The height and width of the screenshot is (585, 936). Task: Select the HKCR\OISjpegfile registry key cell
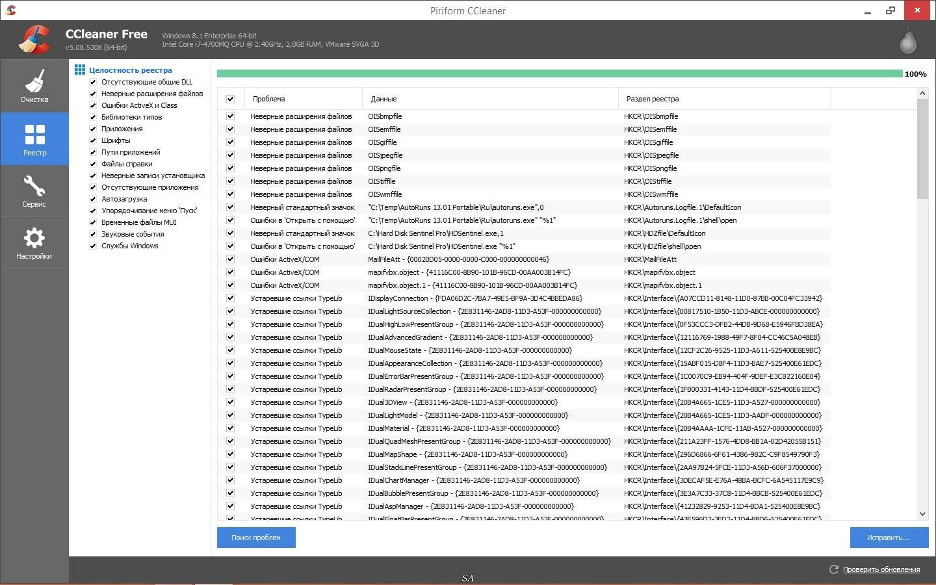click(651, 155)
